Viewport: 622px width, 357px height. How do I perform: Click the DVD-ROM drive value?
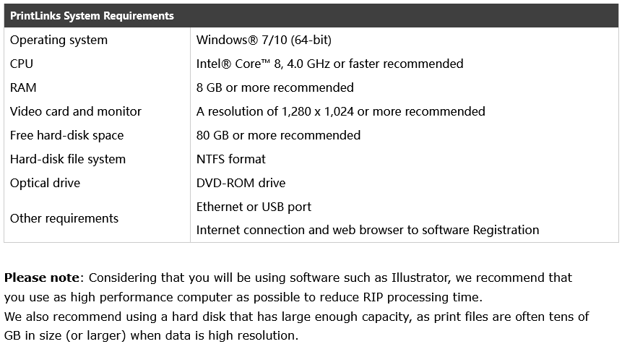click(x=241, y=183)
